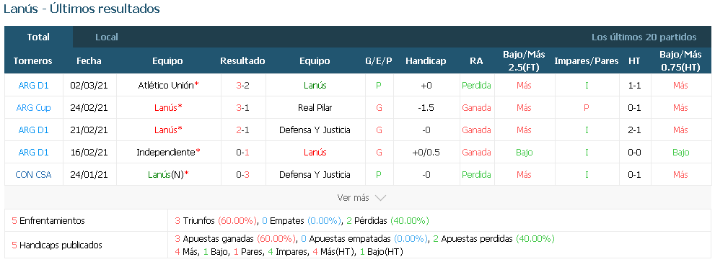Viewport: 715px width, 262px height.
Task: Open Defensa Y Justicia on the 21/02/21 row
Action: click(x=315, y=130)
